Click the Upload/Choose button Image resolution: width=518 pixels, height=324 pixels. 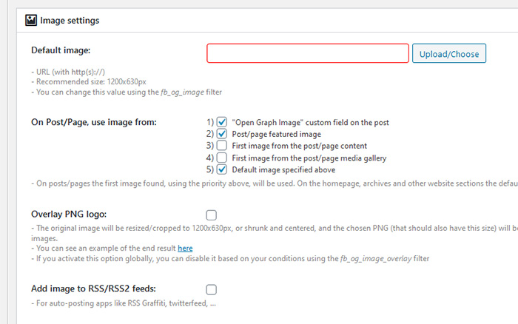[x=449, y=53]
